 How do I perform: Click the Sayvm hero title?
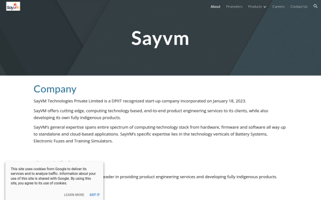[x=160, y=38]
